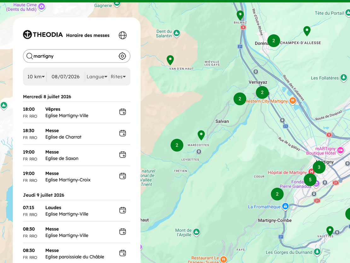350x263 pixels.
Task: Click Les Follatères marker
Action: click(x=343, y=78)
